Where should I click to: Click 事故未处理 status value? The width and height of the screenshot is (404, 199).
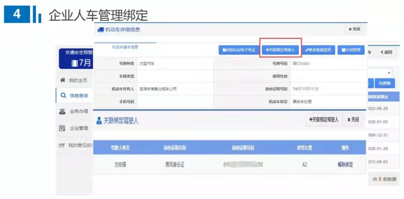pos(302,102)
